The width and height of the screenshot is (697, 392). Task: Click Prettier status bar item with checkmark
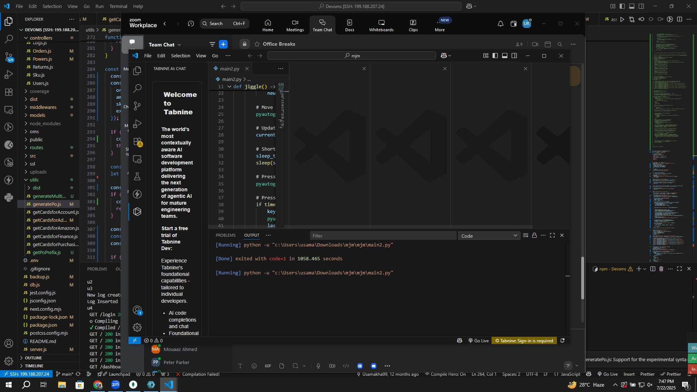(670, 374)
